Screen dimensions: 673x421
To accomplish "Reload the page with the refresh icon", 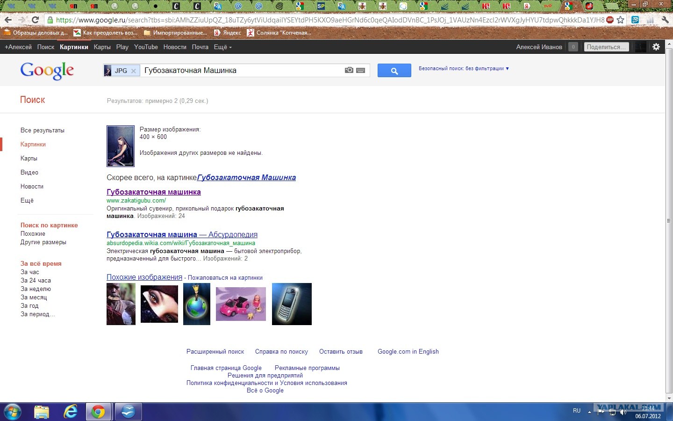I will (x=35, y=20).
